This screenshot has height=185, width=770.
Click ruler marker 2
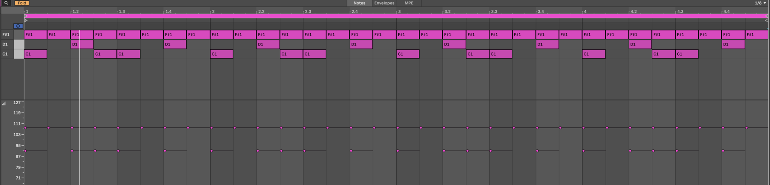point(213,11)
